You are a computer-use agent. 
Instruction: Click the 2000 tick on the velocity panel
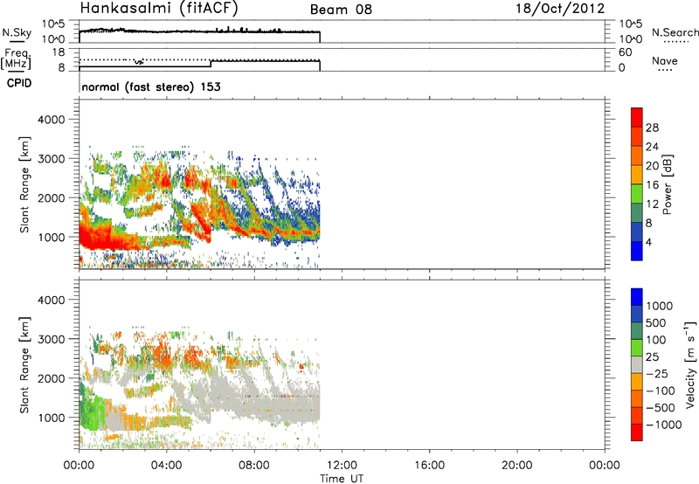52,378
